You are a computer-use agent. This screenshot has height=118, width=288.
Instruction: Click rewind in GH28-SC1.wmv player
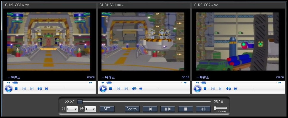(103, 83)
